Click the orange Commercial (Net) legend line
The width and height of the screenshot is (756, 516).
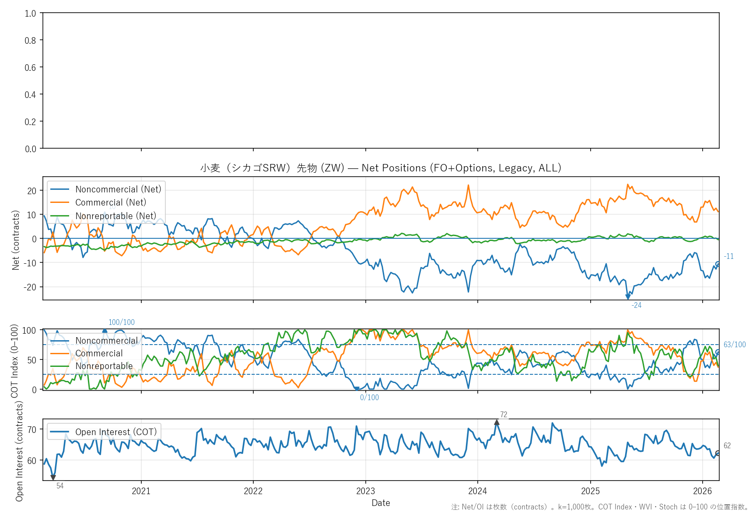[x=60, y=202]
